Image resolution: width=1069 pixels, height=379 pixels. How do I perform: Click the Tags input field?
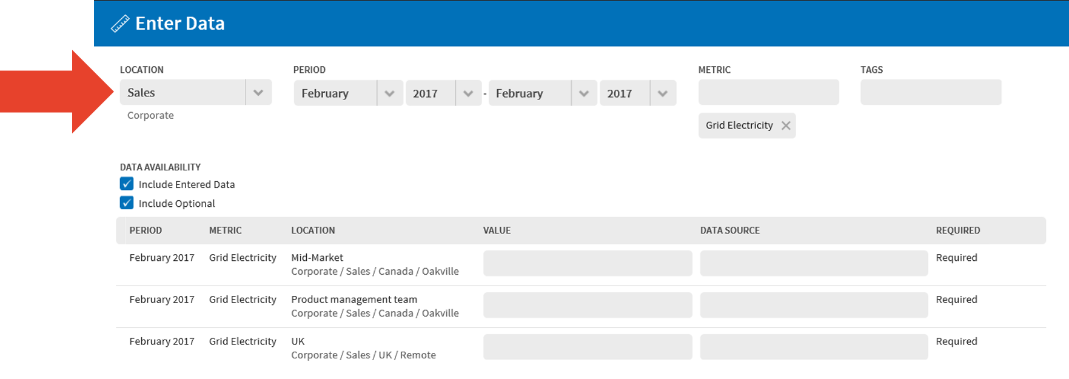click(930, 92)
